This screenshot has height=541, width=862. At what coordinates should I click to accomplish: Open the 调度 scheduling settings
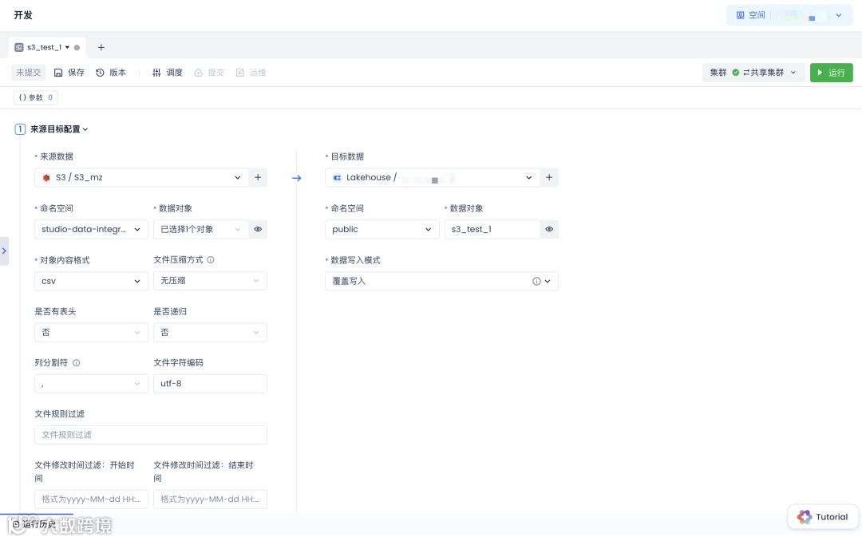(x=167, y=73)
